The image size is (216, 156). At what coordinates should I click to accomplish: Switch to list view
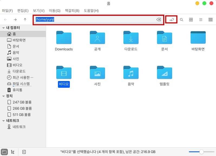201,19
